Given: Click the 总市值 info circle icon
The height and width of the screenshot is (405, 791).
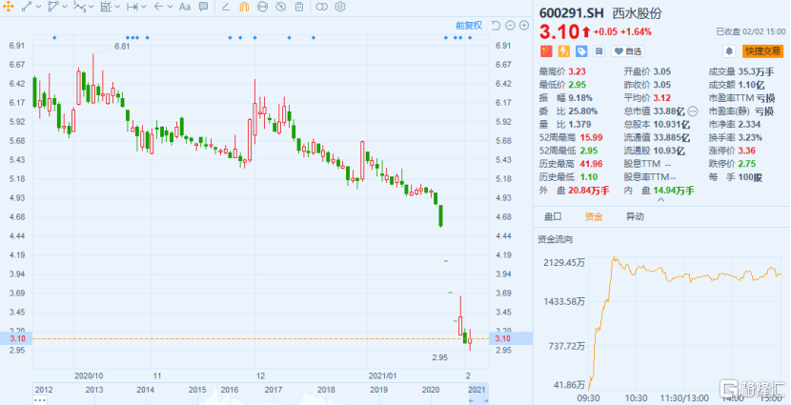Looking at the screenshot, I should 693,111.
